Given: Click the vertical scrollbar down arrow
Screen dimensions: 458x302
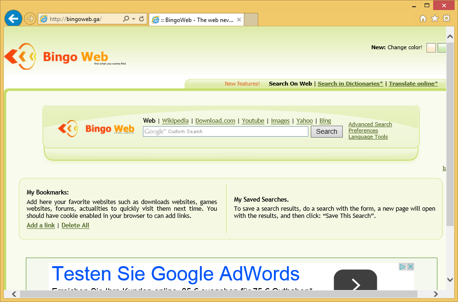Looking at the screenshot, I should 450,280.
